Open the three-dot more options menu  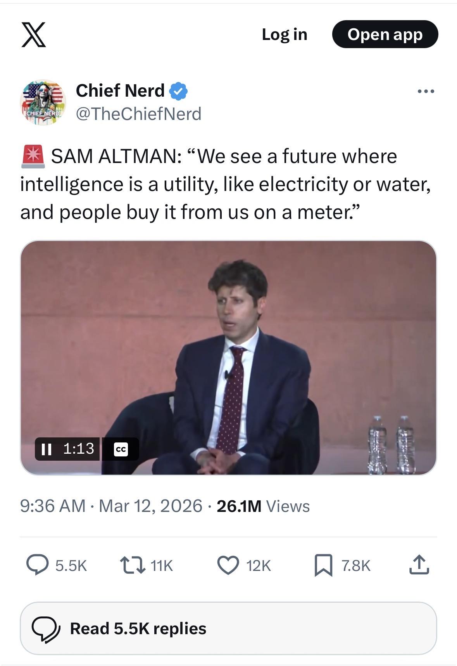coord(426,92)
